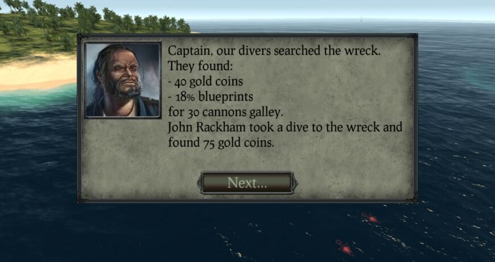Target the lower red ship marker in the sea
Image resolution: width=495 pixels, height=262 pixels.
pyautogui.click(x=344, y=247)
